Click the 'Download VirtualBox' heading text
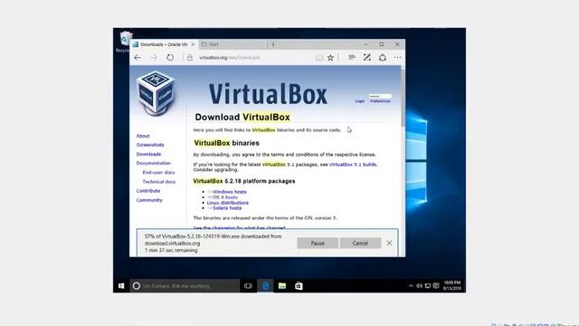 (x=242, y=117)
